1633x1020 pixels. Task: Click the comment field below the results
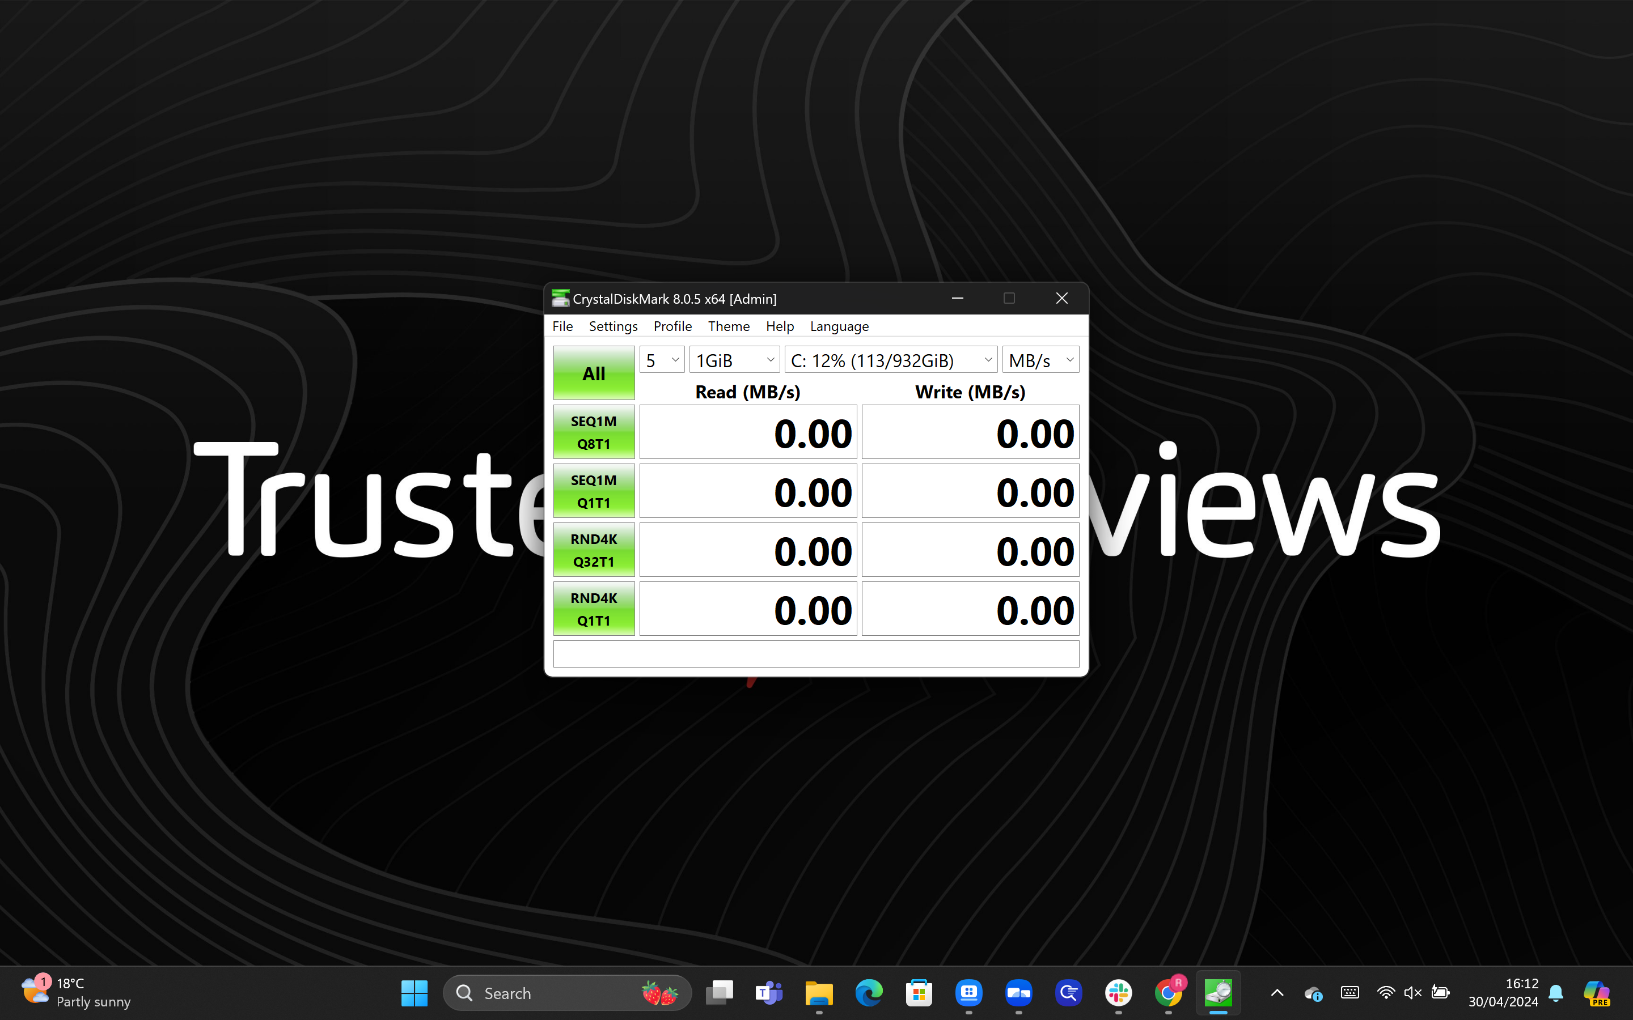(816, 654)
